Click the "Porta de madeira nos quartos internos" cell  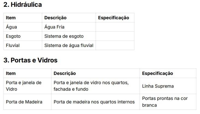pyautogui.click(x=94, y=102)
